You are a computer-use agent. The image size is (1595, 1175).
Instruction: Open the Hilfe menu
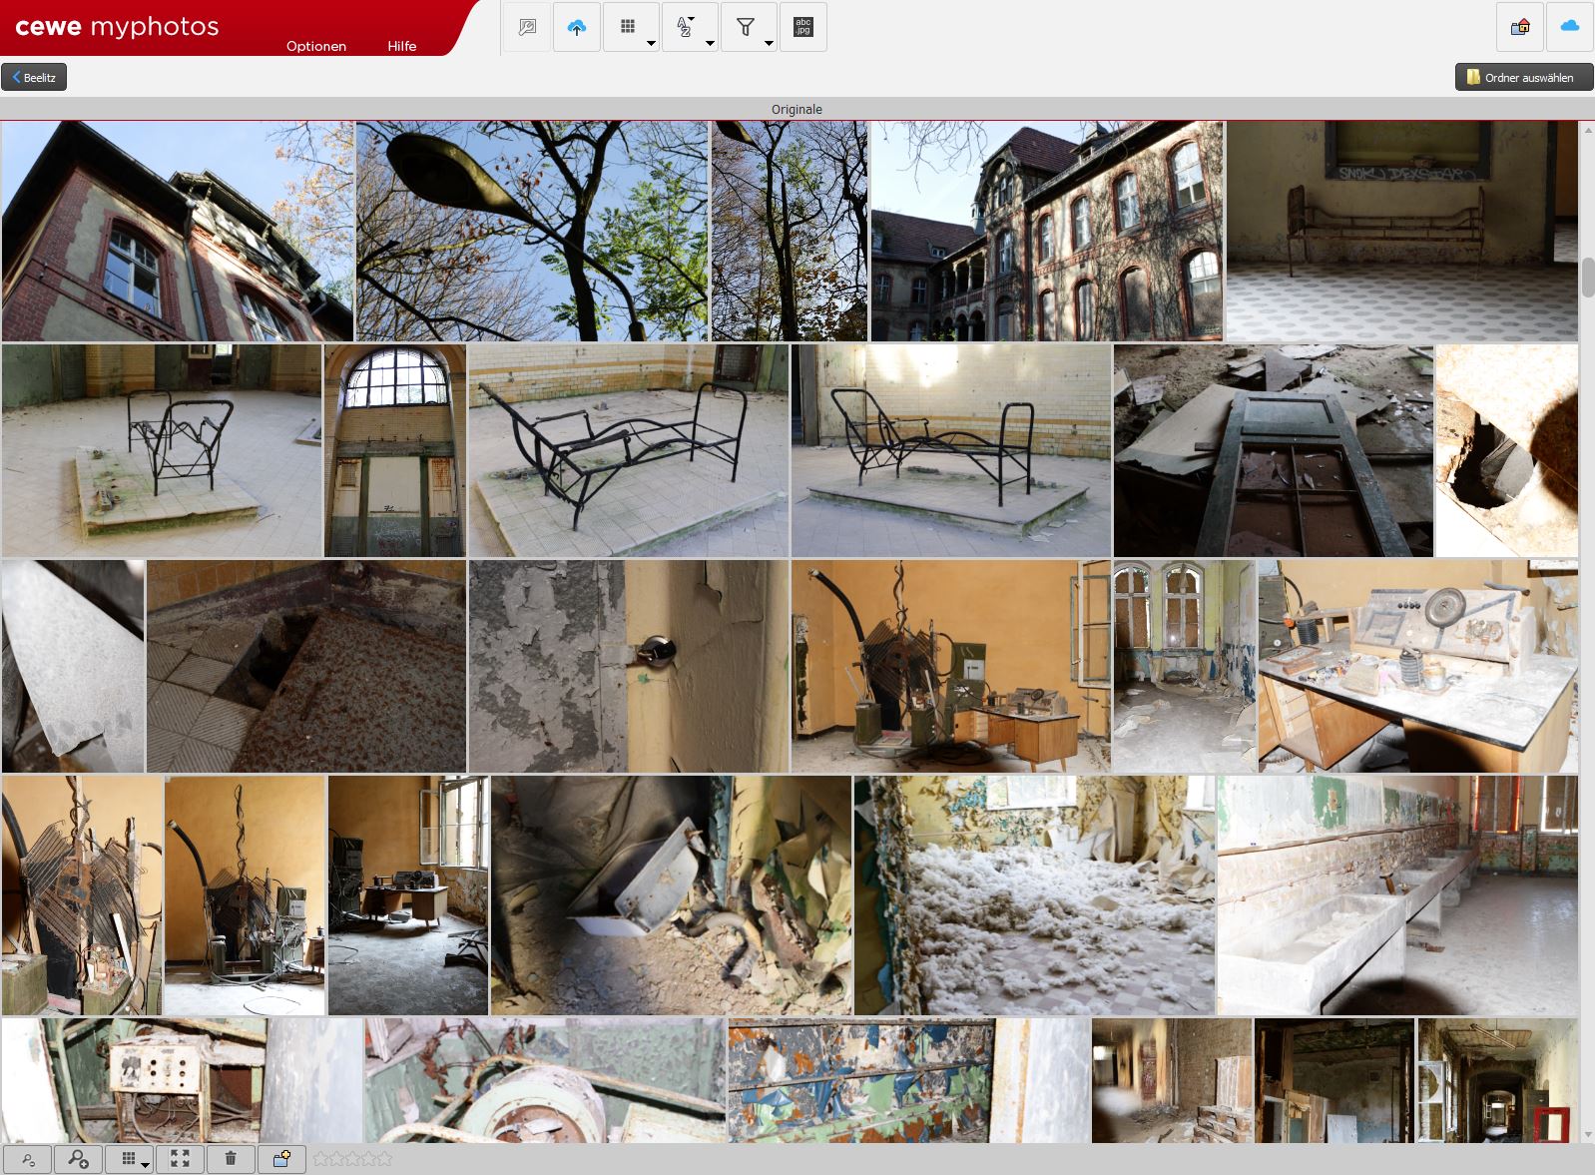402,46
